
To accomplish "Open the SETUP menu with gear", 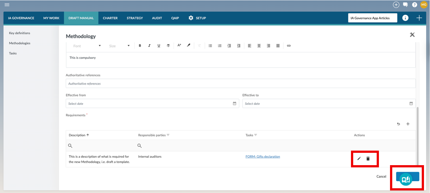I will click(x=197, y=18).
